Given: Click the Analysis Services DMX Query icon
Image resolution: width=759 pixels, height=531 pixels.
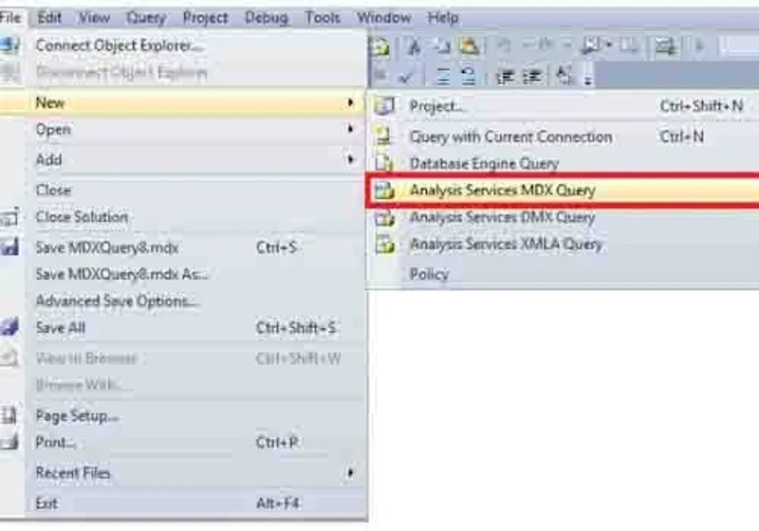Looking at the screenshot, I should point(385,218).
